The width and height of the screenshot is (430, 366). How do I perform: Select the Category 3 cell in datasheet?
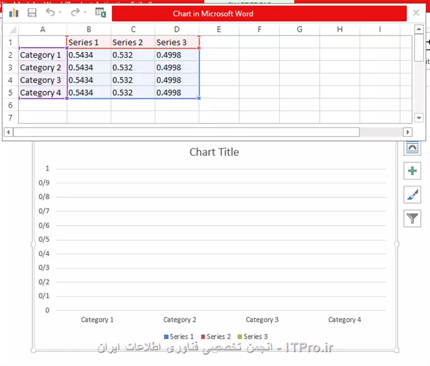42,80
